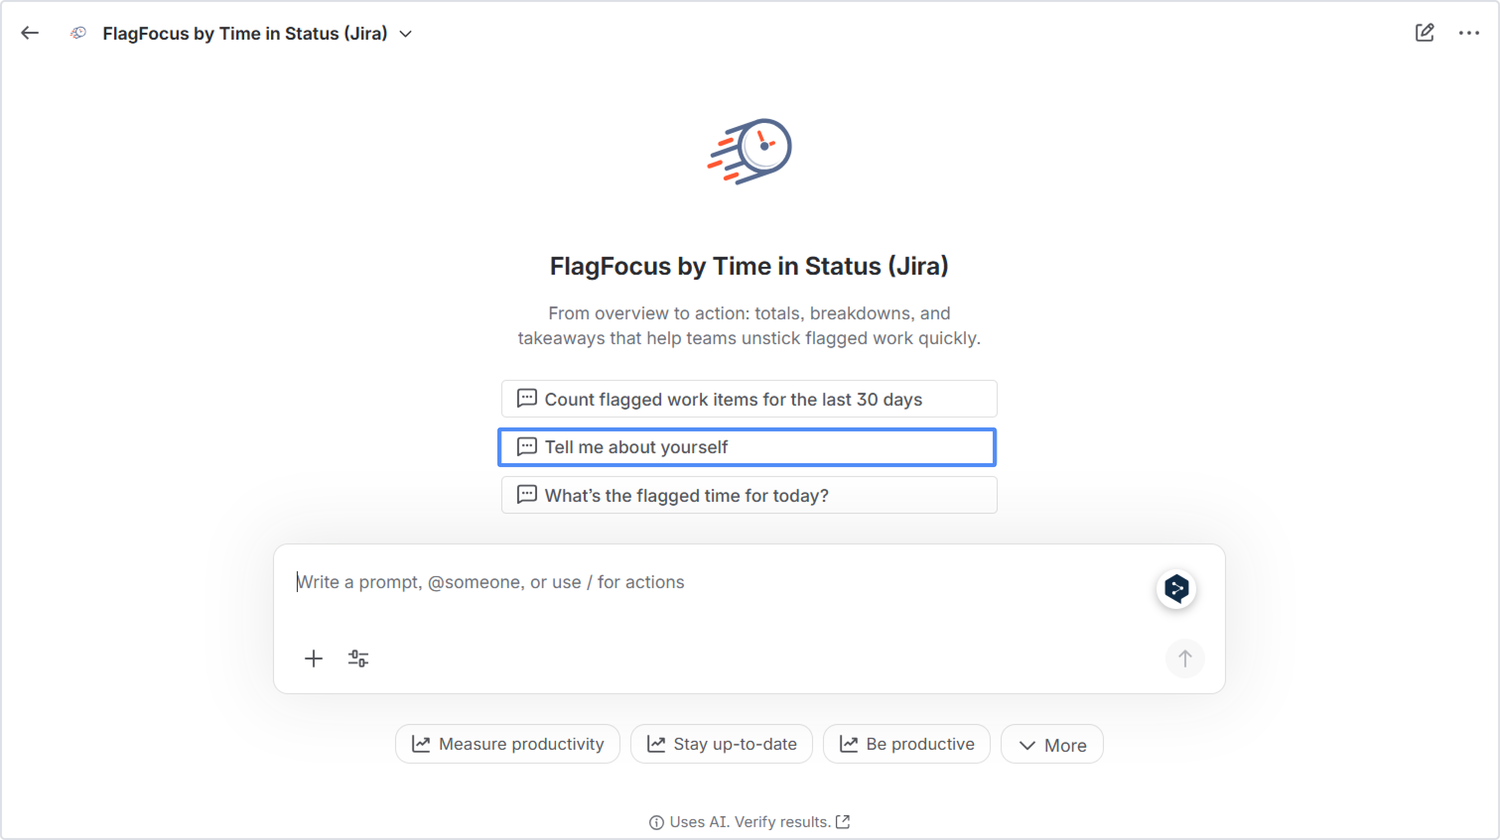Open the three-dot more options menu
This screenshot has height=840, width=1500.
click(x=1469, y=33)
